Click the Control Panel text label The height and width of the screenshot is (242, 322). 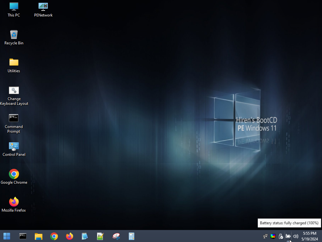click(x=14, y=154)
